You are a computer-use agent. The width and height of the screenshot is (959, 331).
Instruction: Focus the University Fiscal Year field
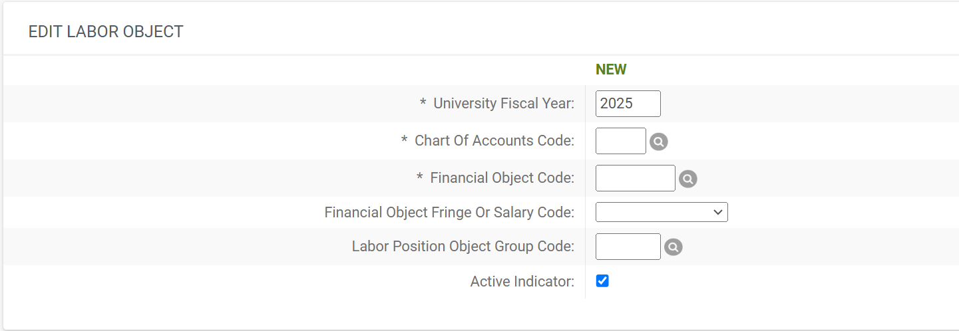pyautogui.click(x=628, y=104)
